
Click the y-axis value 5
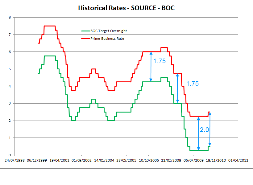coord(10,69)
